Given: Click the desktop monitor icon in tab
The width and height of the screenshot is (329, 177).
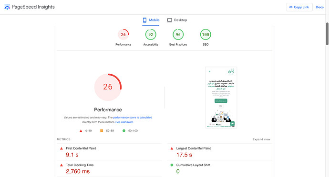Looking at the screenshot, I should coord(170,20).
